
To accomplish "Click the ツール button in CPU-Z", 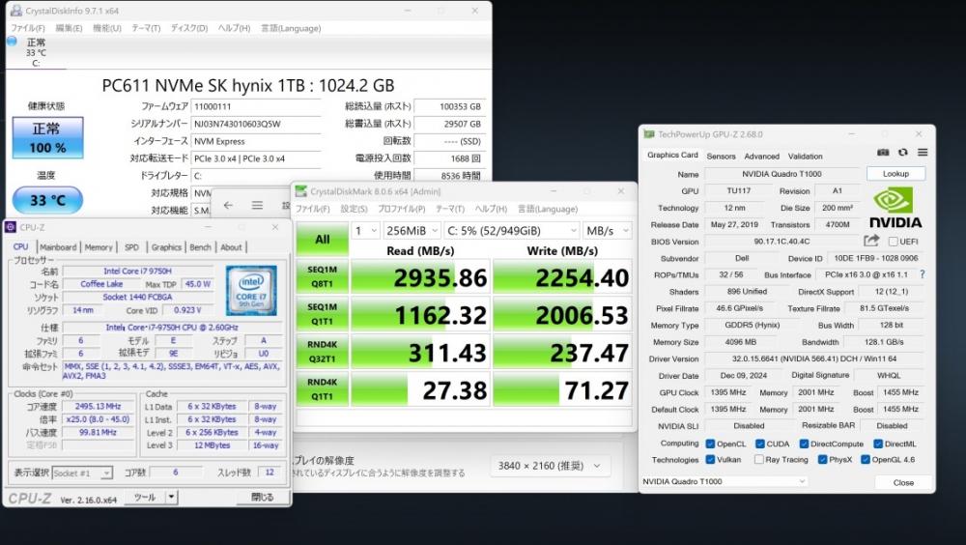I will pos(146,497).
